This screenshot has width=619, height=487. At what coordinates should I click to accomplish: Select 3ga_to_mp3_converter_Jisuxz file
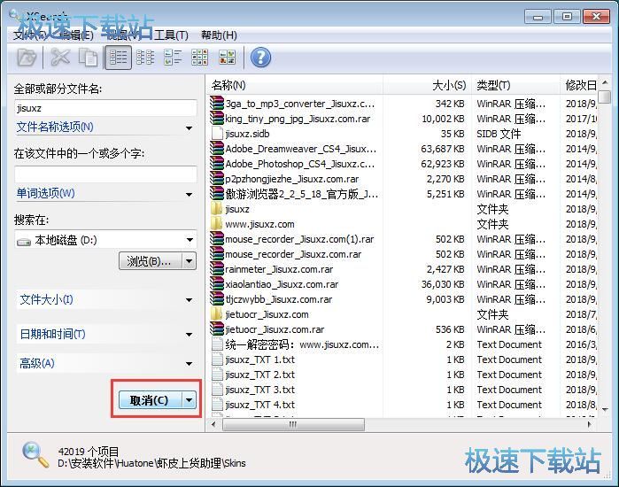tap(300, 104)
